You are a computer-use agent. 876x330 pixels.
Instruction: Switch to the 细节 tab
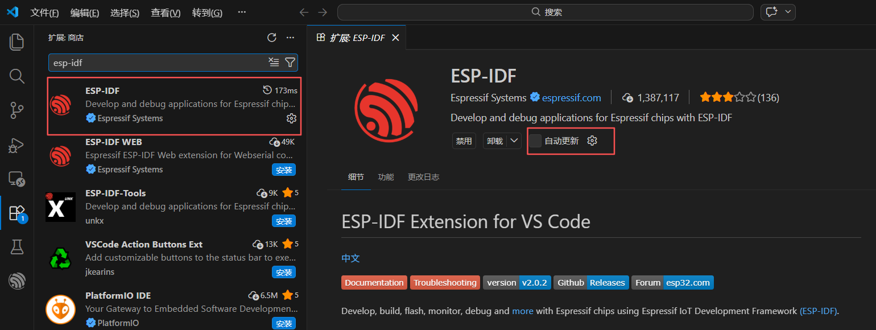tap(356, 177)
